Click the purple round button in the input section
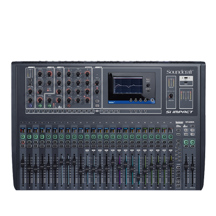This screenshot has height=216, width=216. [x=30, y=106]
